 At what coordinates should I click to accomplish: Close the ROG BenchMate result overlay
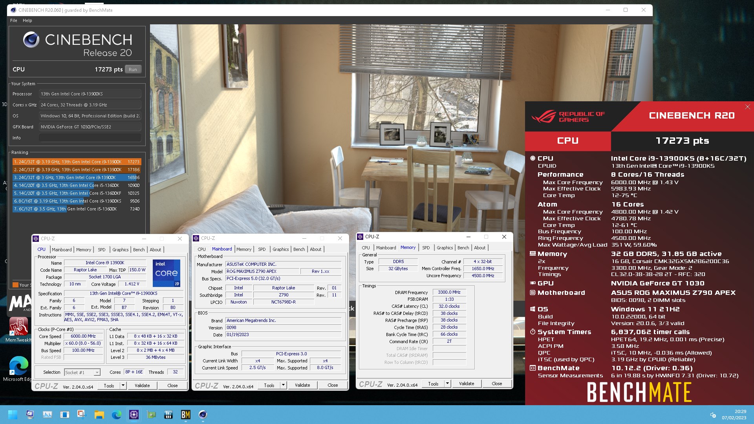(x=748, y=107)
